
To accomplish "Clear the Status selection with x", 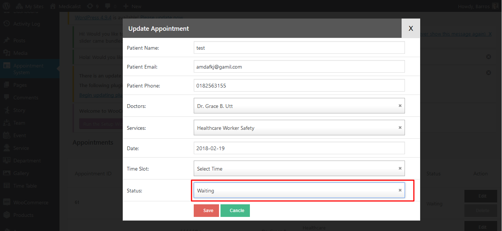I will (x=400, y=190).
